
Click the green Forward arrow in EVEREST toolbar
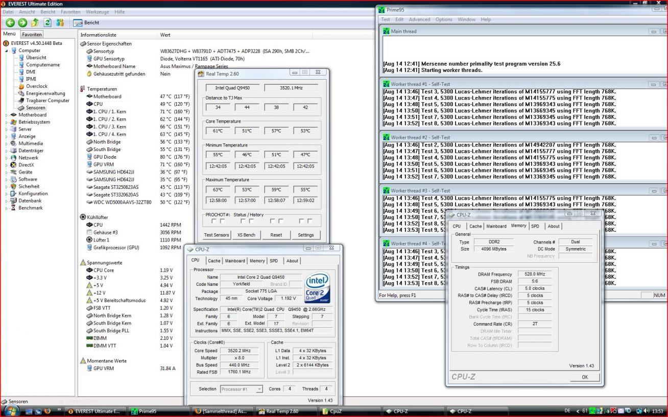coord(22,22)
